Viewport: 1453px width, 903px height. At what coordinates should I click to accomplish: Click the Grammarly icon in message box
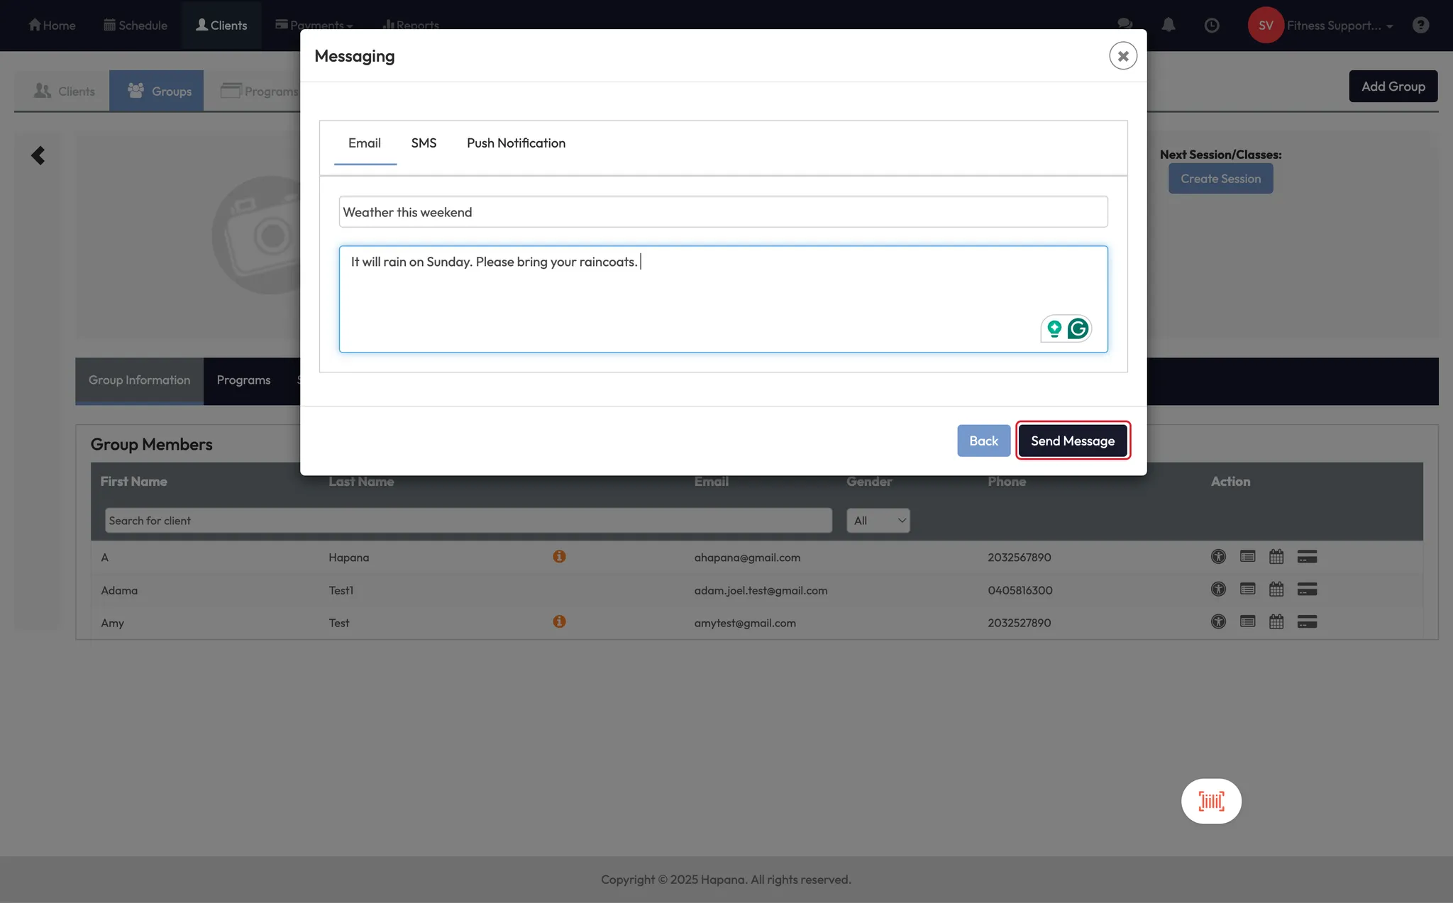click(1078, 328)
